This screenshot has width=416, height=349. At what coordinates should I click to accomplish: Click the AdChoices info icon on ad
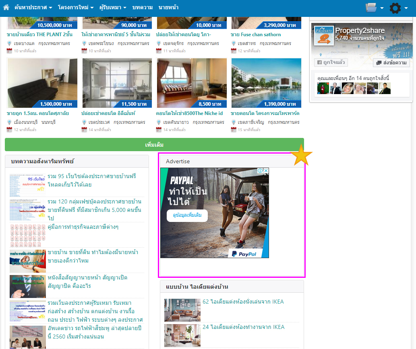click(x=261, y=171)
